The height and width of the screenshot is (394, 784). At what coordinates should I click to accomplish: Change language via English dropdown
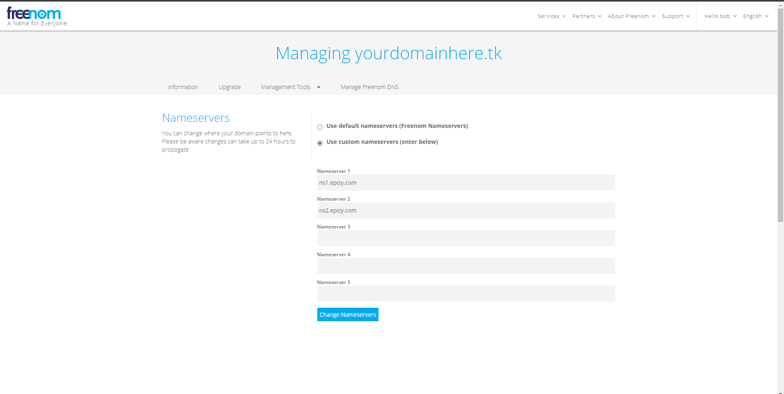[756, 16]
